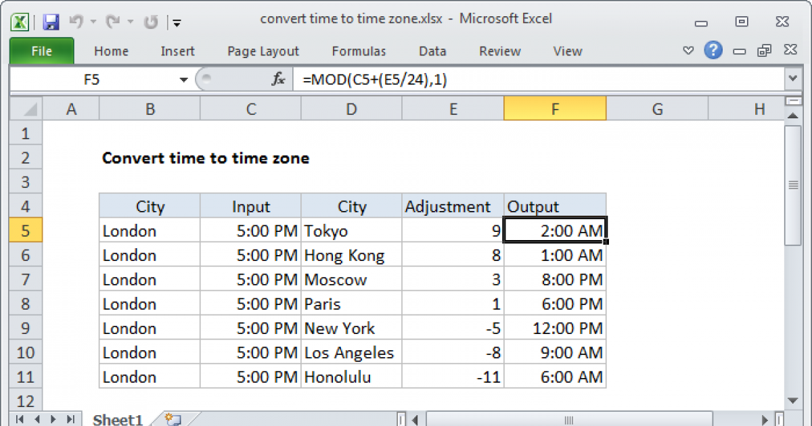812x426 pixels.
Task: Open Customize Quick Access Toolbar dropdown
Action: [x=177, y=22]
